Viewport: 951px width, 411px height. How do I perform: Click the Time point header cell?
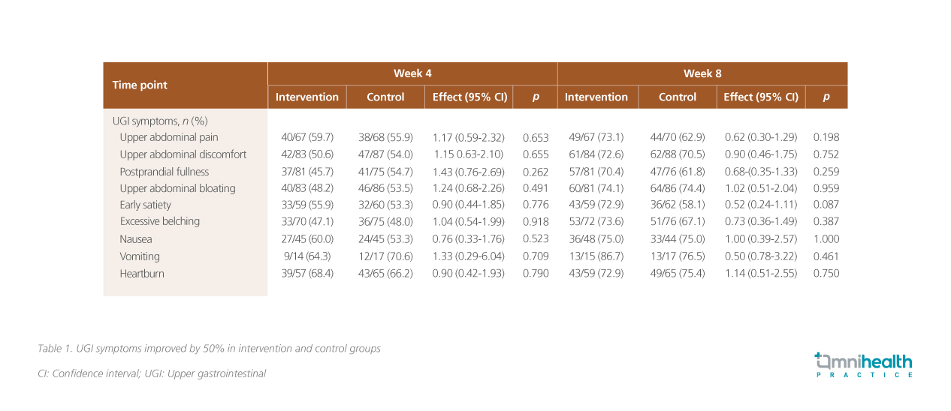click(140, 85)
